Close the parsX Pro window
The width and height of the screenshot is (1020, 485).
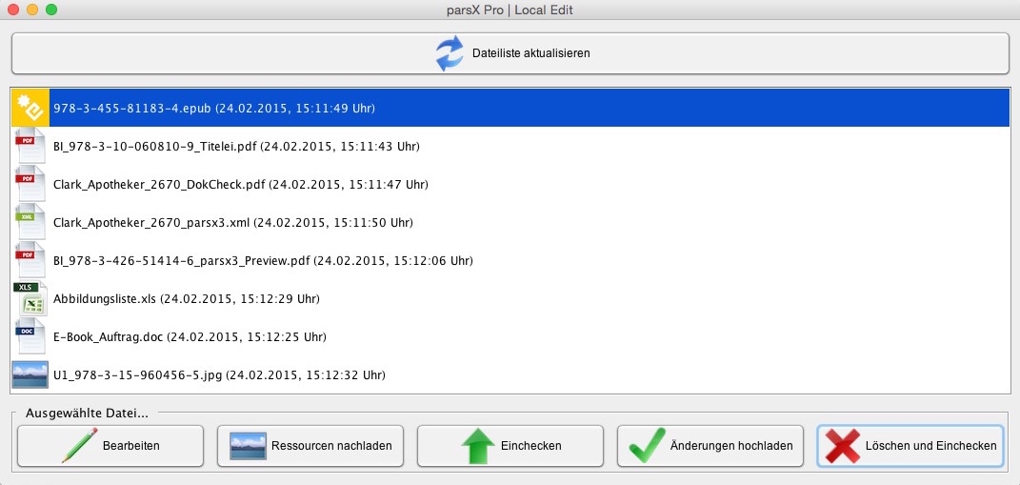pyautogui.click(x=13, y=10)
